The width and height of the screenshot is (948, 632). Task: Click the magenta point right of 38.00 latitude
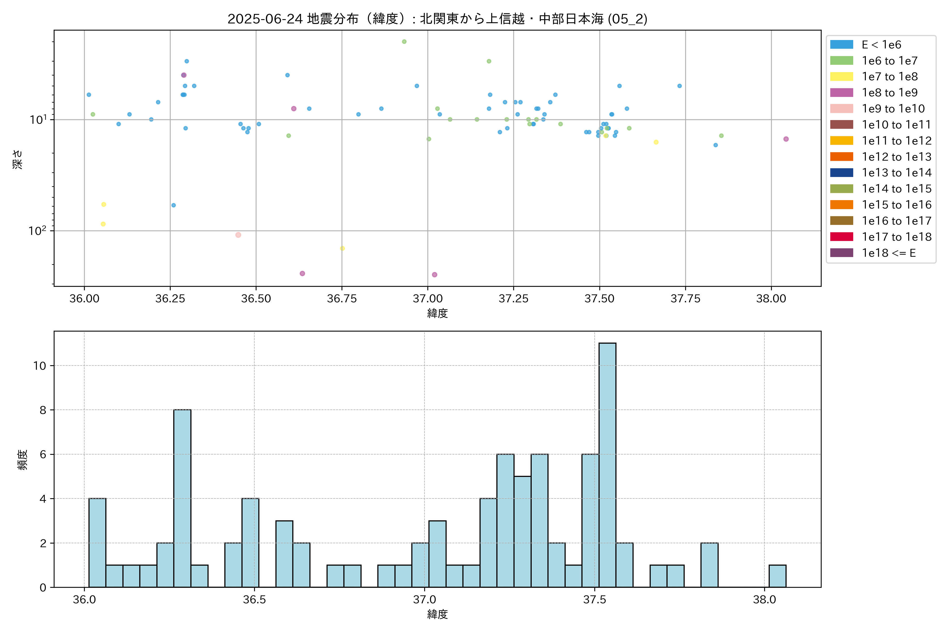tap(786, 139)
